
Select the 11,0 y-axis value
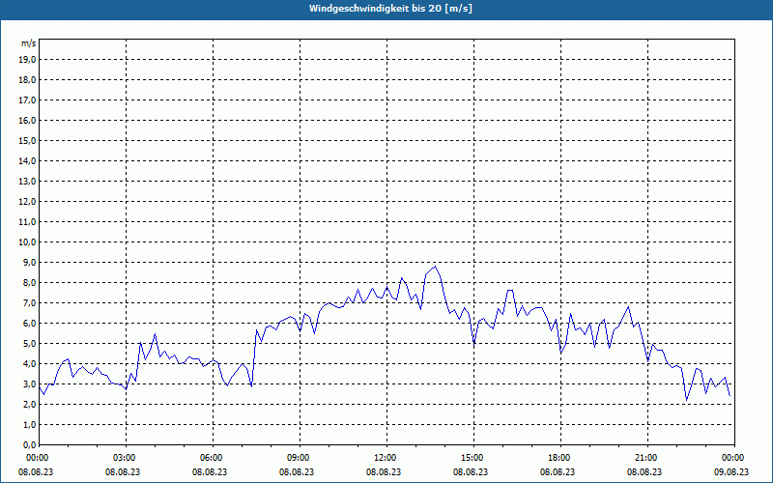27,222
